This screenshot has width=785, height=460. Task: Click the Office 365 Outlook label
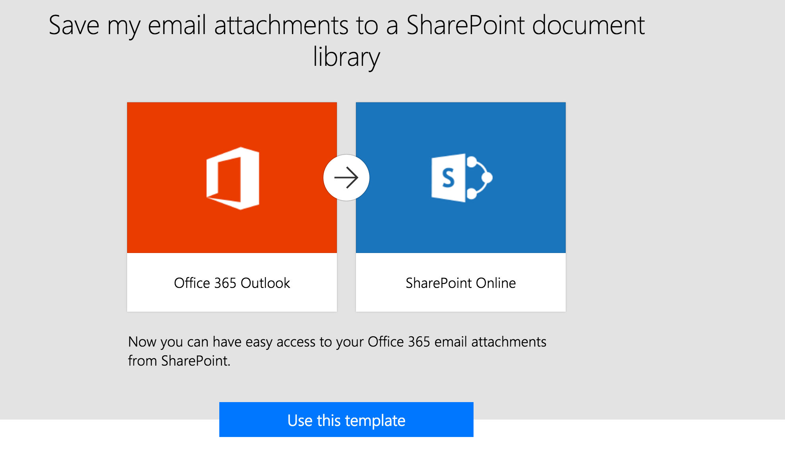coord(232,283)
